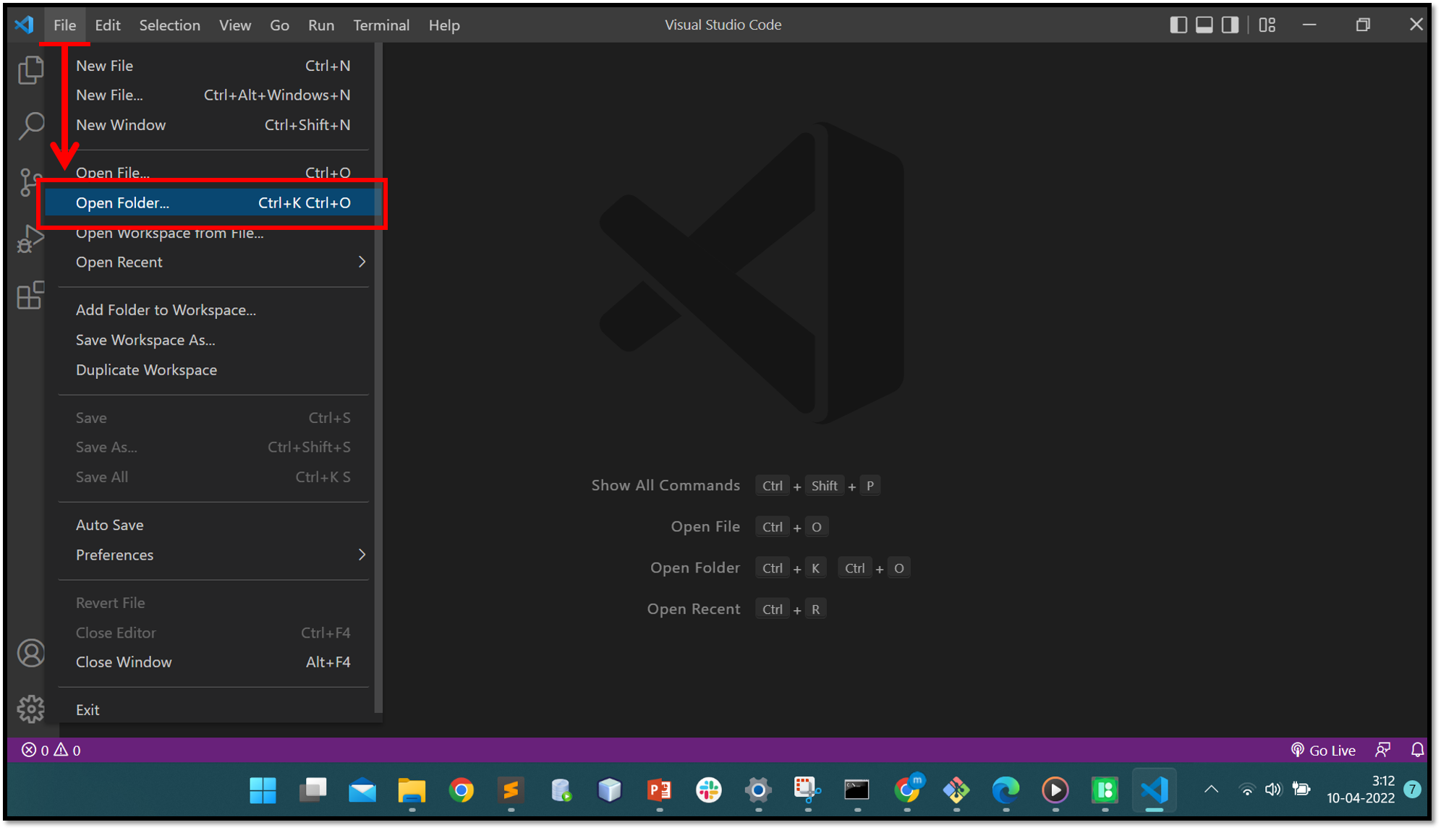Toggle the panel layout icon
The width and height of the screenshot is (1441, 830).
point(1204,25)
